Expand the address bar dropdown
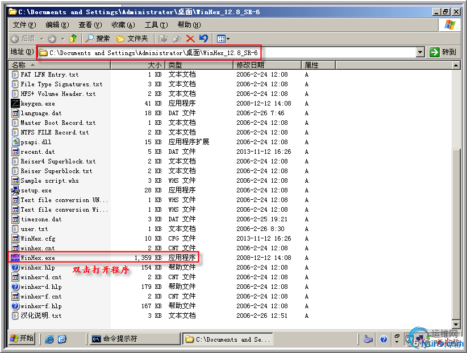 420,52
